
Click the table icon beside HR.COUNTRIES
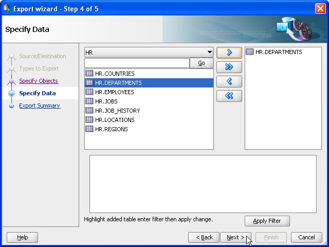point(89,73)
